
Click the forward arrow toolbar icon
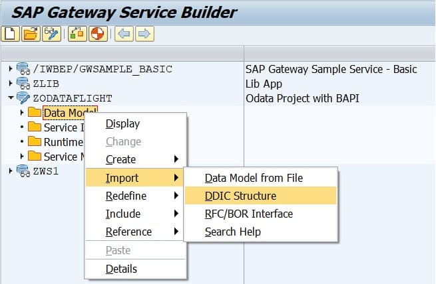pos(144,33)
